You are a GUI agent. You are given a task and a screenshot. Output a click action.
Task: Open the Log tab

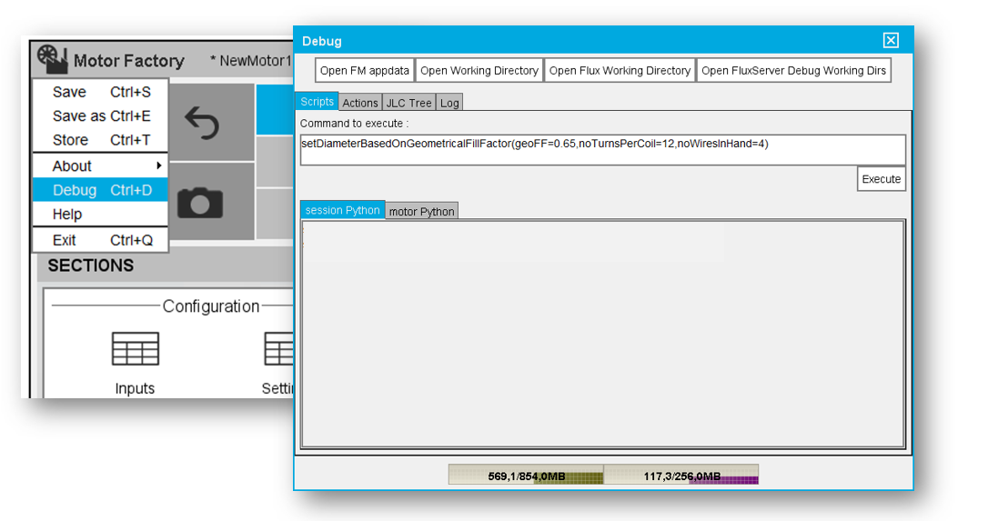449,103
